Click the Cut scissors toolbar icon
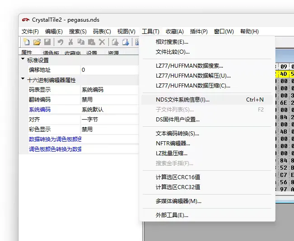Viewport: 294px width, 241px height. pos(70,42)
